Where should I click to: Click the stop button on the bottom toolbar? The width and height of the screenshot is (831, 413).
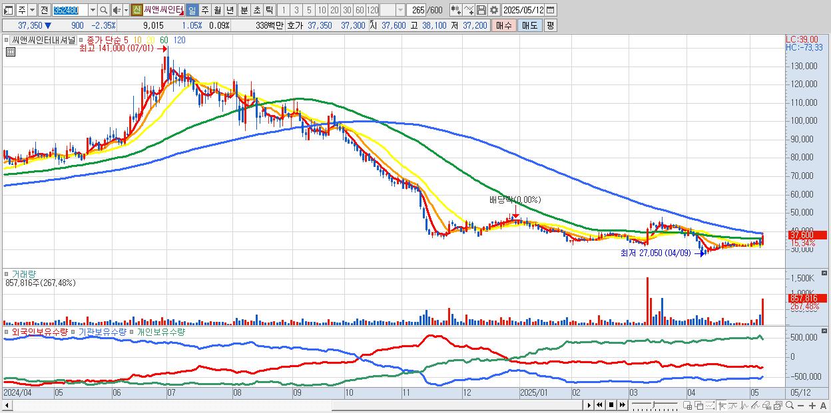pos(611,405)
